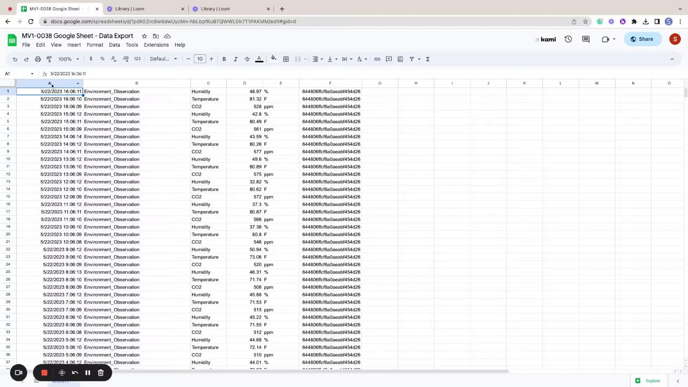Open horizontal align dropdown
This screenshot has height=387, width=688.
tap(317, 59)
